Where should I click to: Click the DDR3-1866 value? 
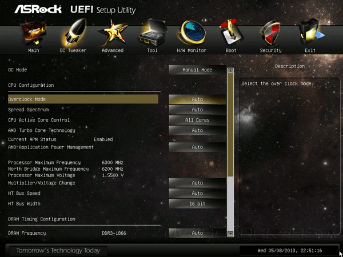114,233
